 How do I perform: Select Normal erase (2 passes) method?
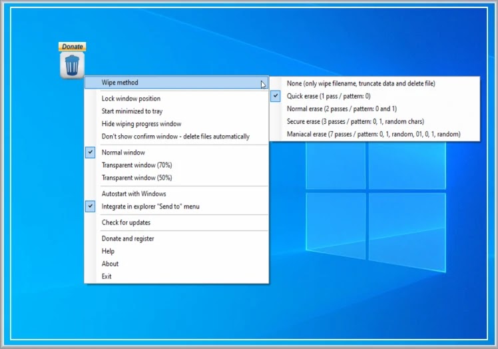point(375,109)
